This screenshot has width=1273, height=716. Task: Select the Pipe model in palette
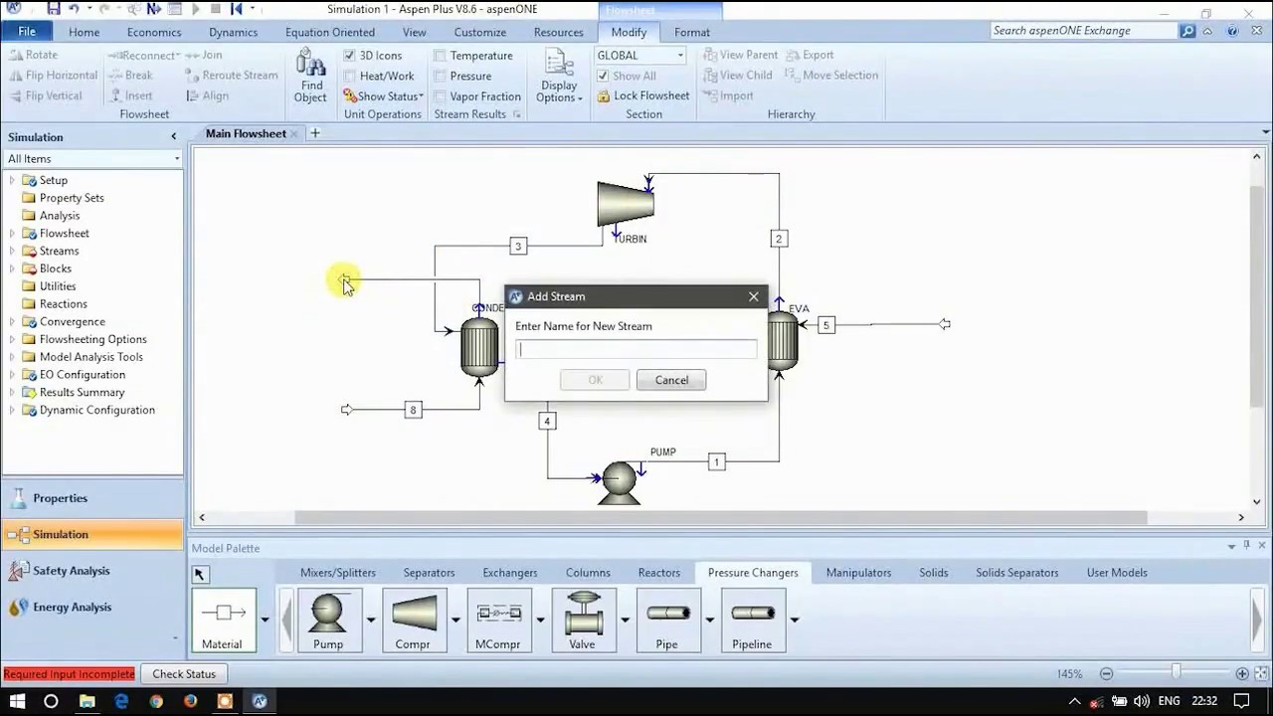point(667,621)
